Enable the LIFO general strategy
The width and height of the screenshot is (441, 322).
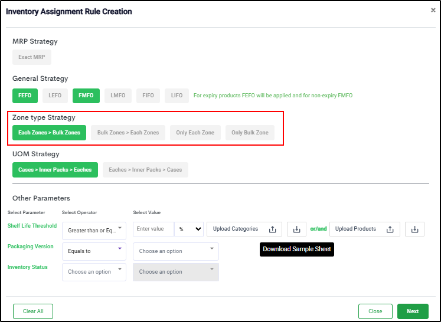(x=177, y=96)
